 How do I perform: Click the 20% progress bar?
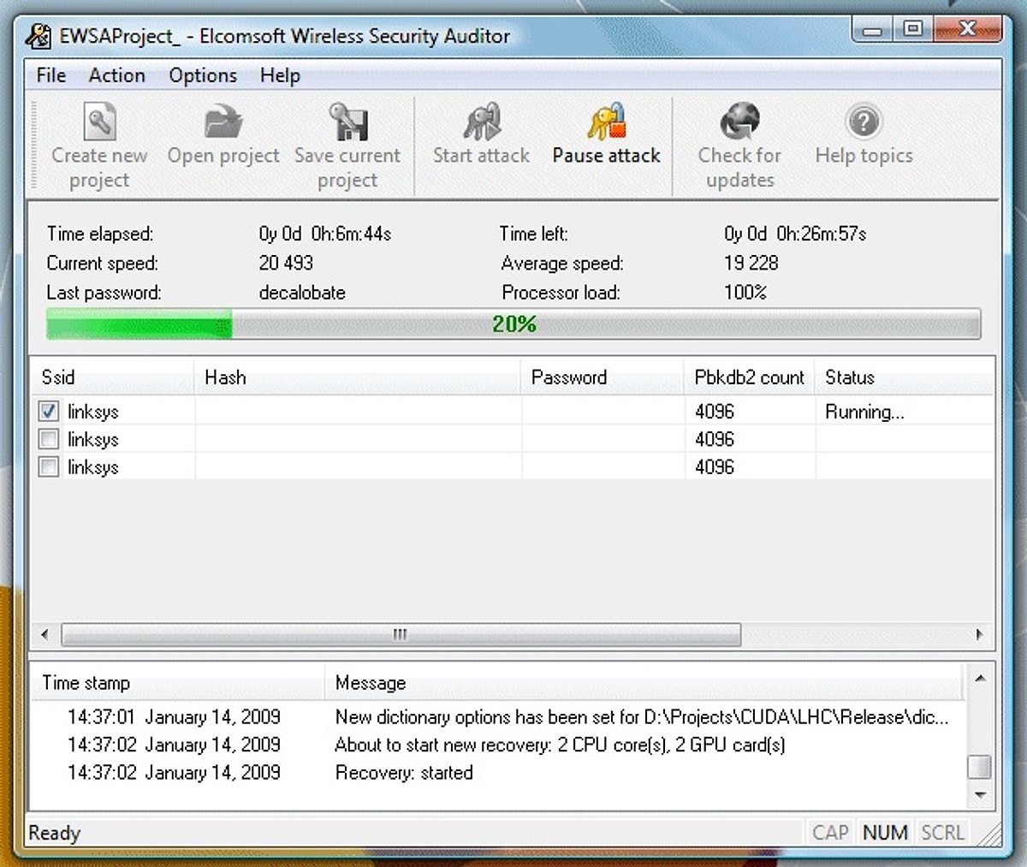tap(513, 324)
